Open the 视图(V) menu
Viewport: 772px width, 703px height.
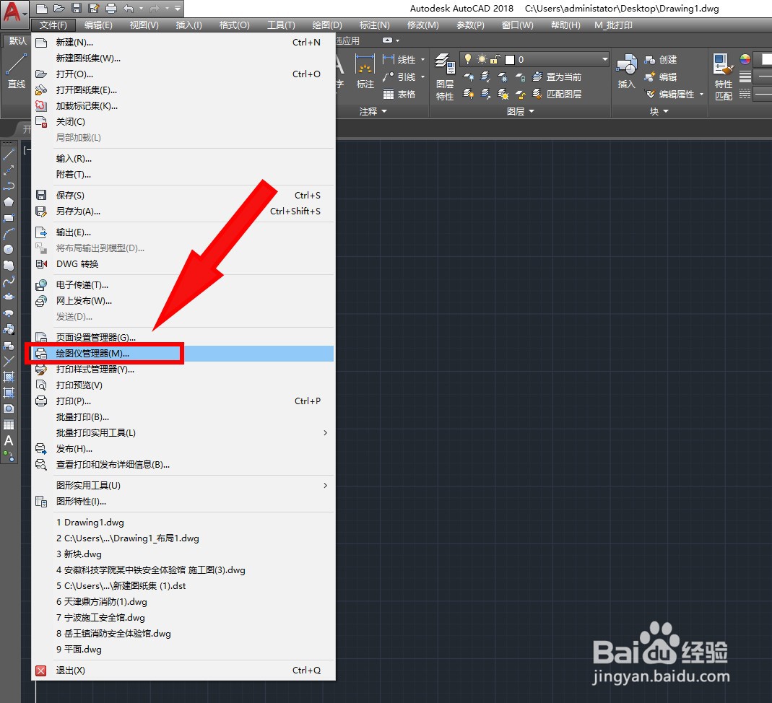tap(144, 25)
